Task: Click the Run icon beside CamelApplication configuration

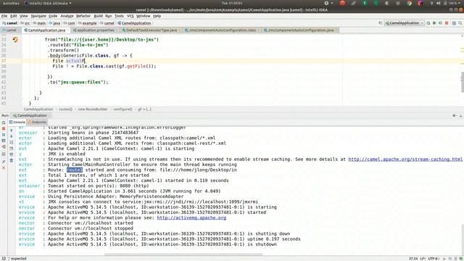Action: (x=428, y=23)
